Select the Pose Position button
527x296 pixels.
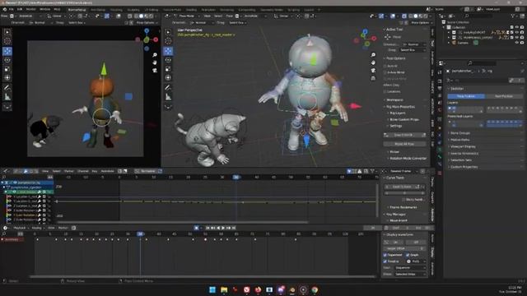pos(466,96)
